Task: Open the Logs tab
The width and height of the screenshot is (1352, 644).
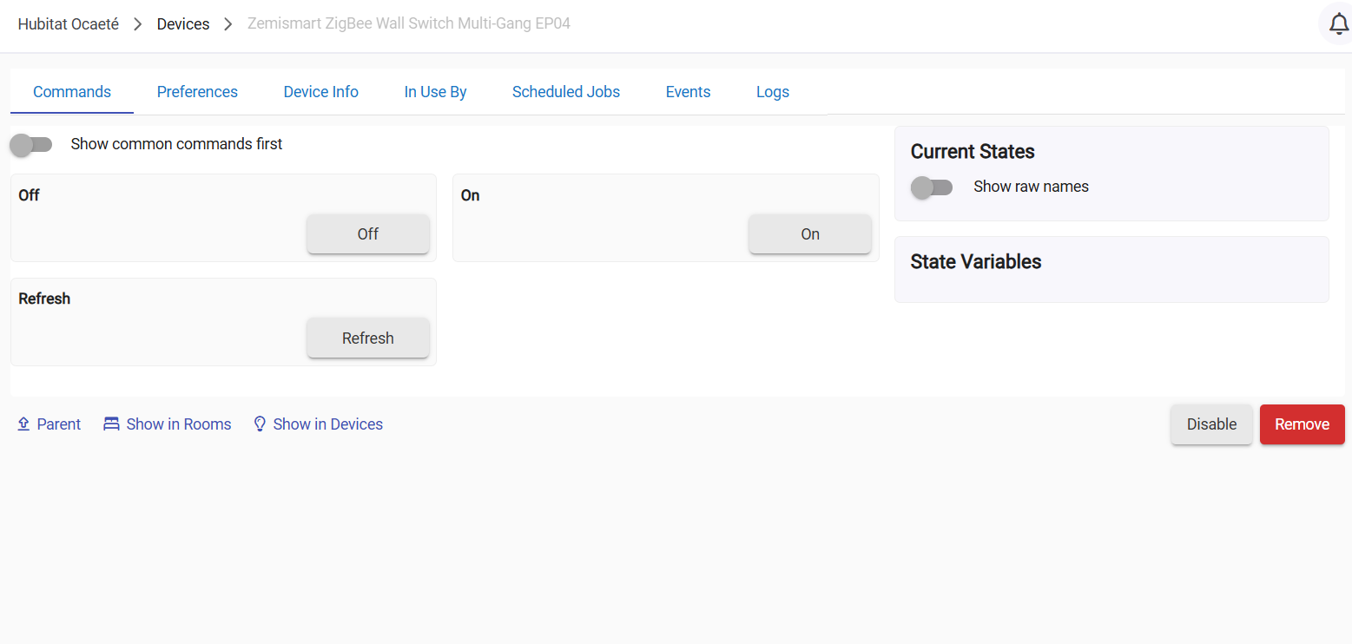Action: (x=772, y=92)
